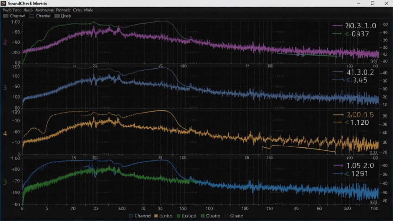
Task: Click the blue row number 3 beside the second chart
Action: 5,88
